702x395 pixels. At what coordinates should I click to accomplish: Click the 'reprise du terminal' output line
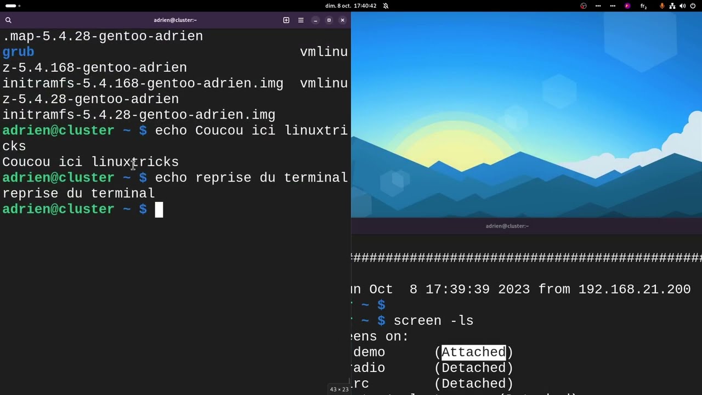(x=78, y=194)
